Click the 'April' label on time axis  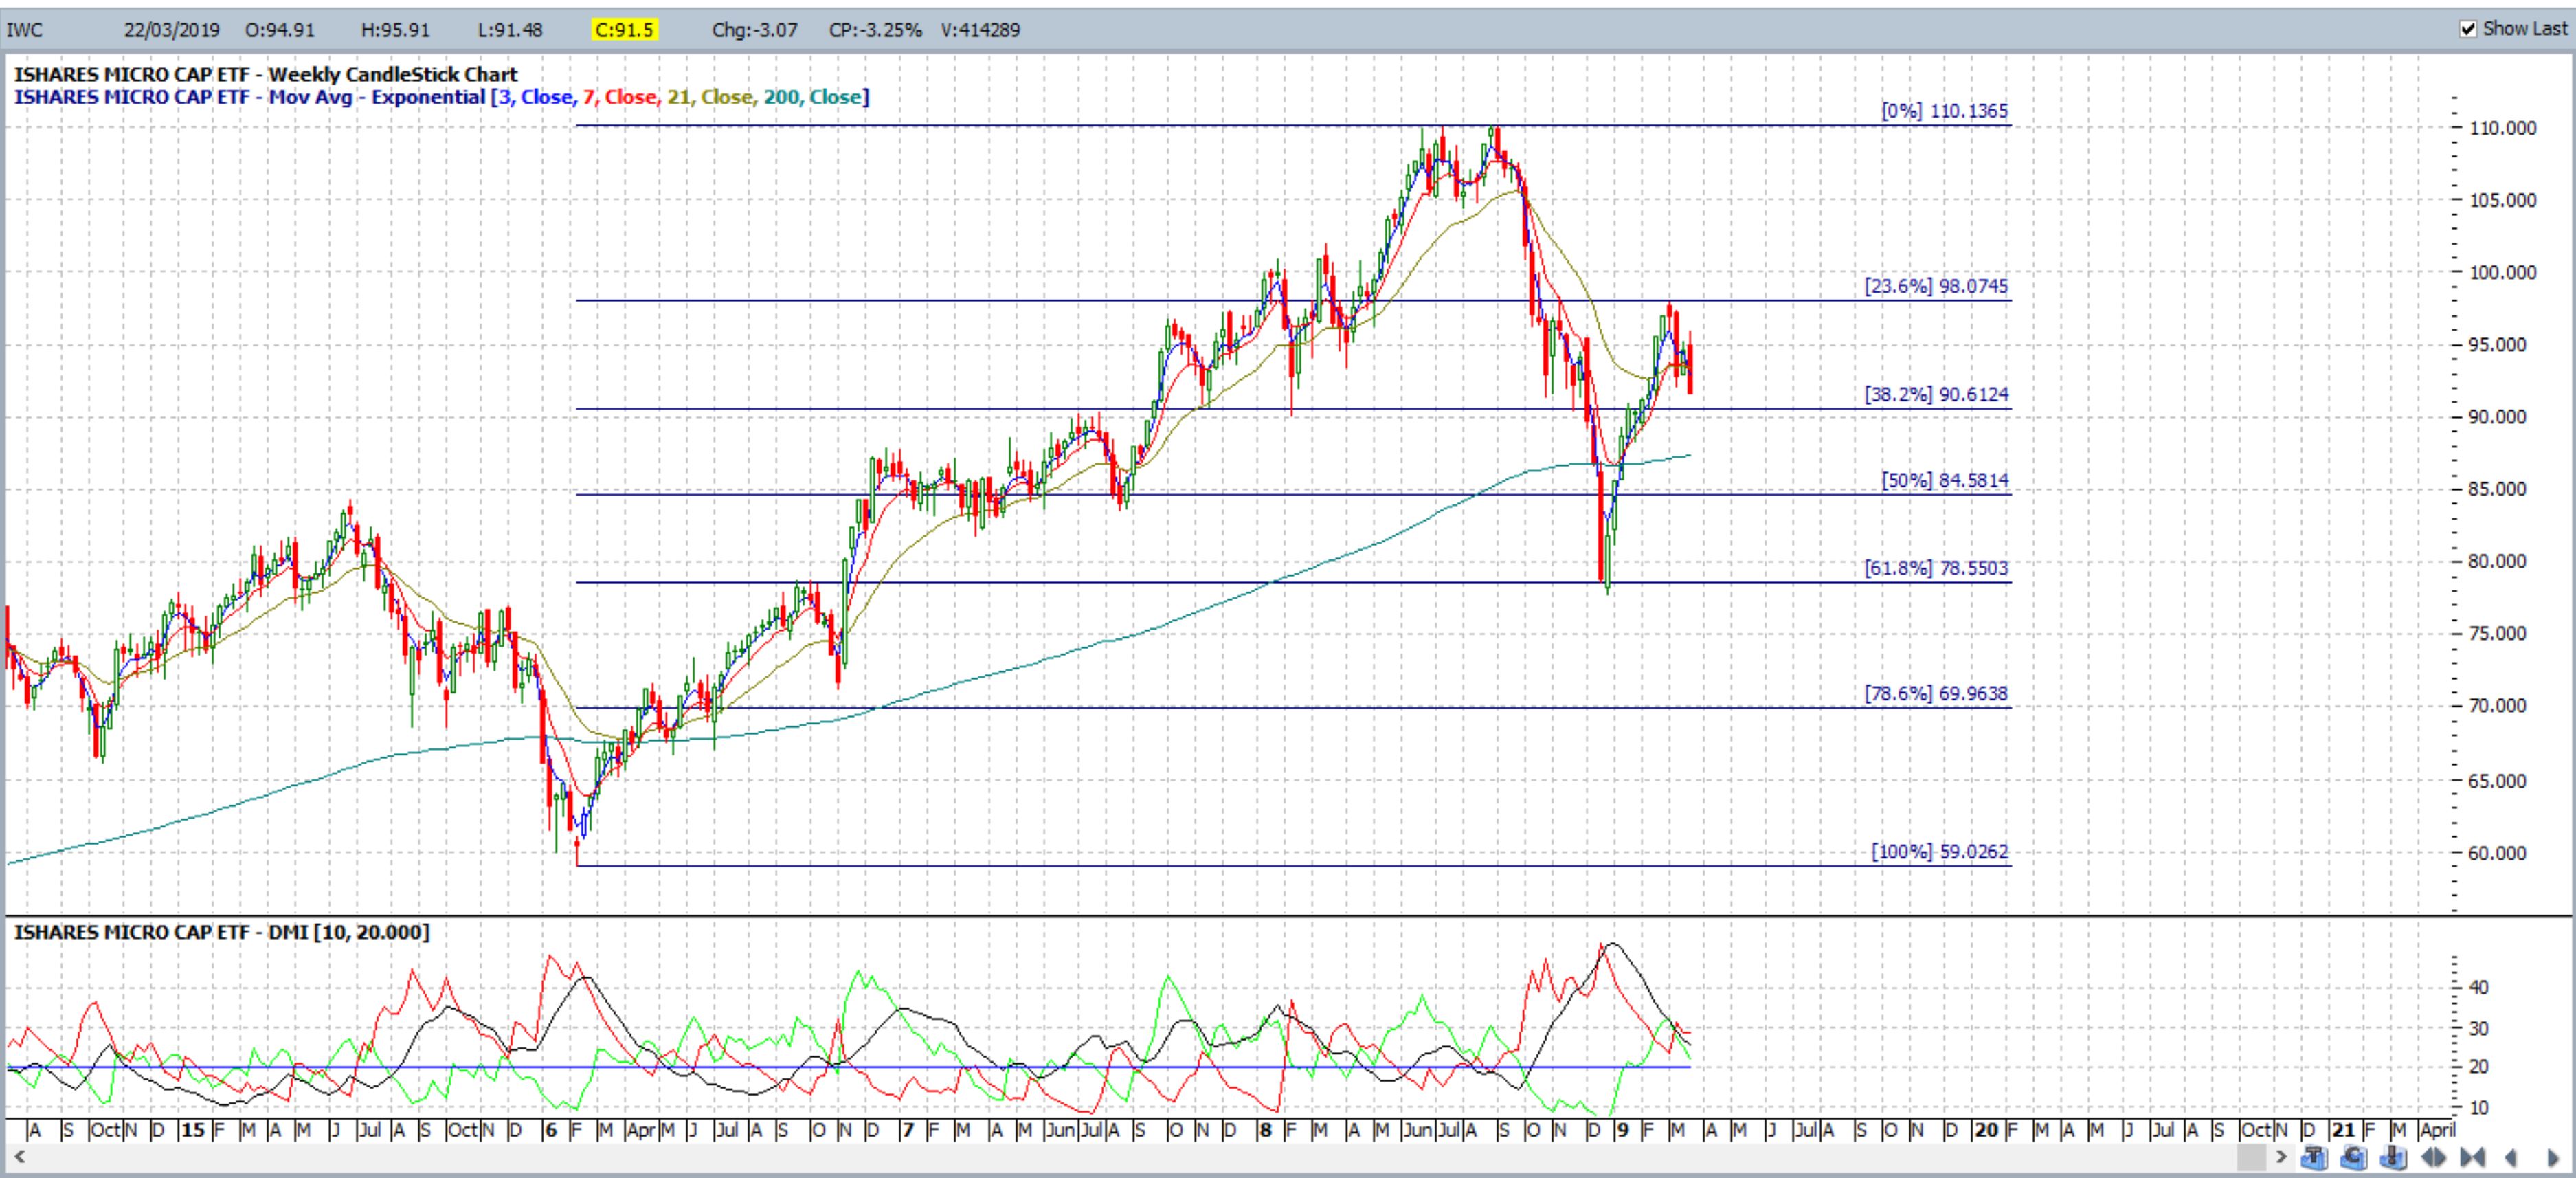pyautogui.click(x=2437, y=1130)
